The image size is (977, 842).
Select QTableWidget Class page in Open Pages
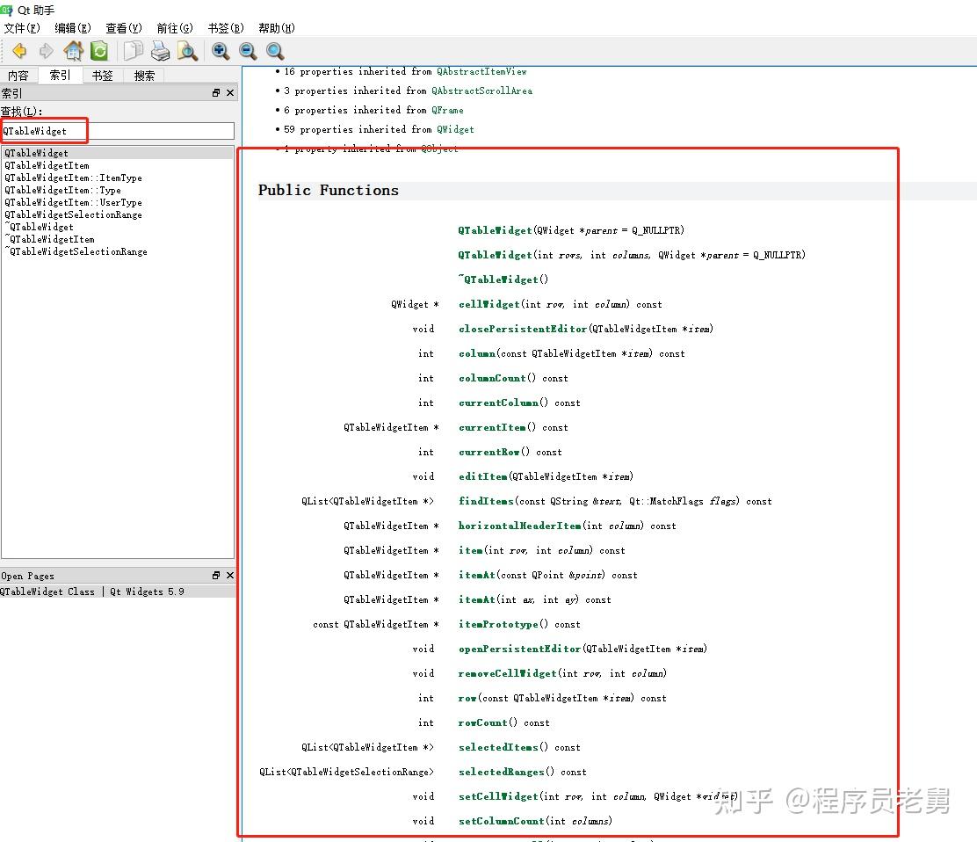(x=92, y=592)
